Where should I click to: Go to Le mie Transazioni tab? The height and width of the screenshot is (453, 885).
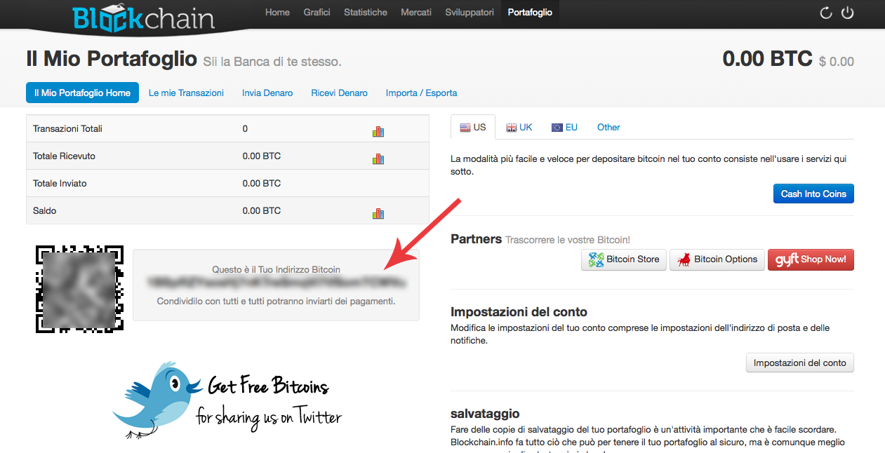186,93
